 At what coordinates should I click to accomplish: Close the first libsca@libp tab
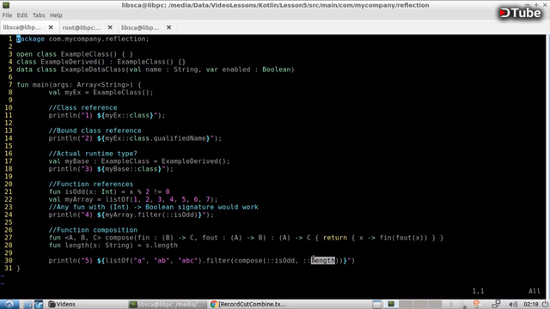coord(51,27)
